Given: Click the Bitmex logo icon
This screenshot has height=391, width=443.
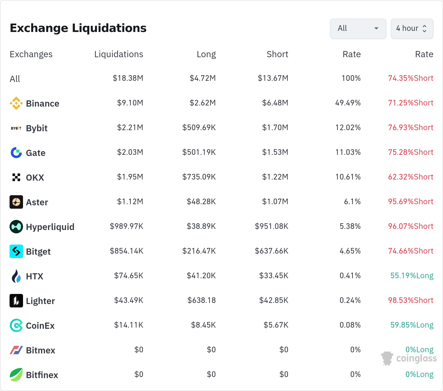Looking at the screenshot, I should [16, 350].
